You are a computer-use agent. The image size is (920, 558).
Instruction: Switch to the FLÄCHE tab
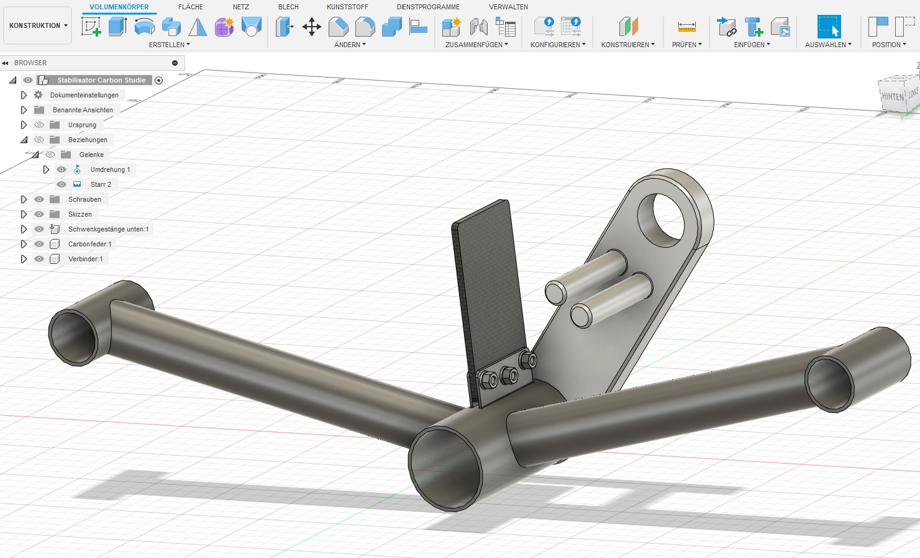191,7
